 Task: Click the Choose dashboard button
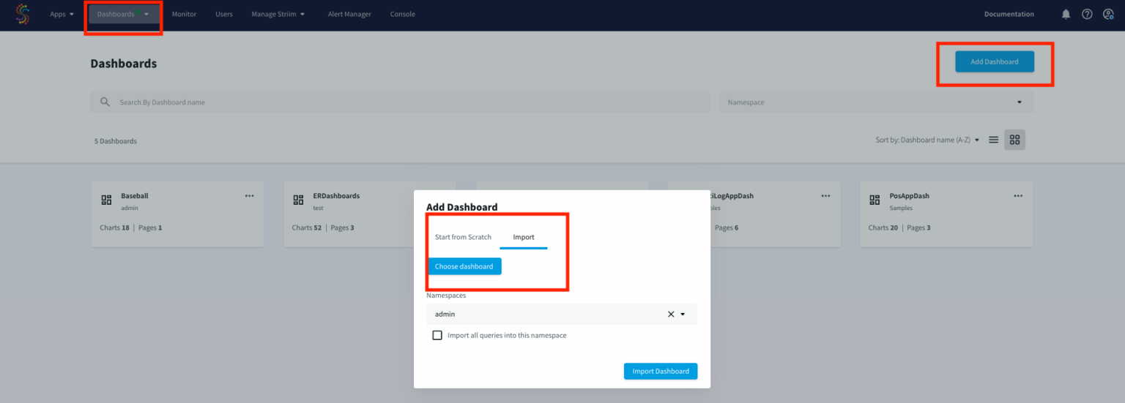[464, 267]
